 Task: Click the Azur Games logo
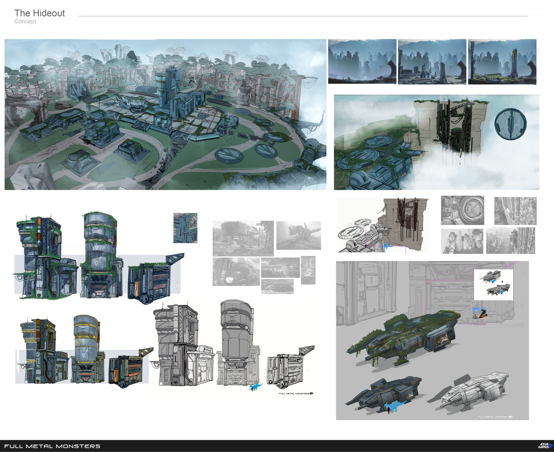coord(545,446)
